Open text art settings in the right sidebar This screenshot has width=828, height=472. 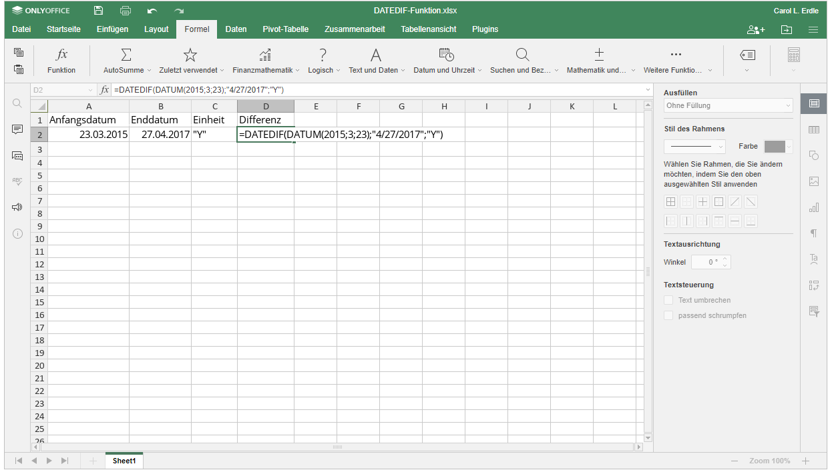[813, 259]
